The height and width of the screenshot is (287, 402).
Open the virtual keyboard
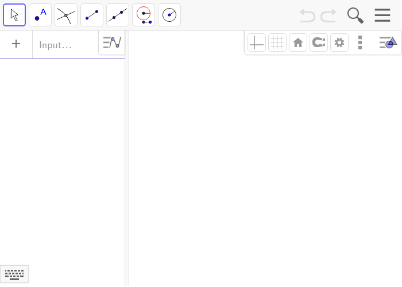point(14,274)
